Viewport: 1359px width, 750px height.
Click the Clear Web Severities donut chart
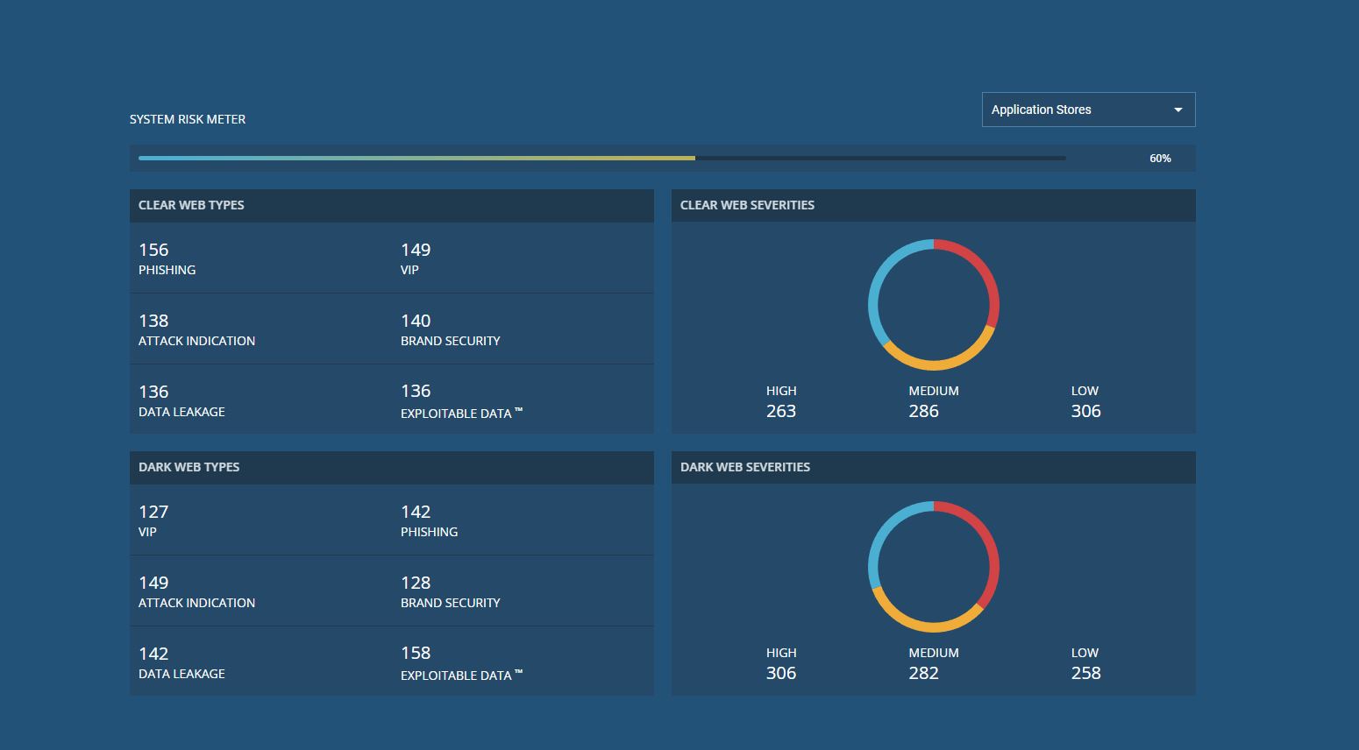(934, 304)
